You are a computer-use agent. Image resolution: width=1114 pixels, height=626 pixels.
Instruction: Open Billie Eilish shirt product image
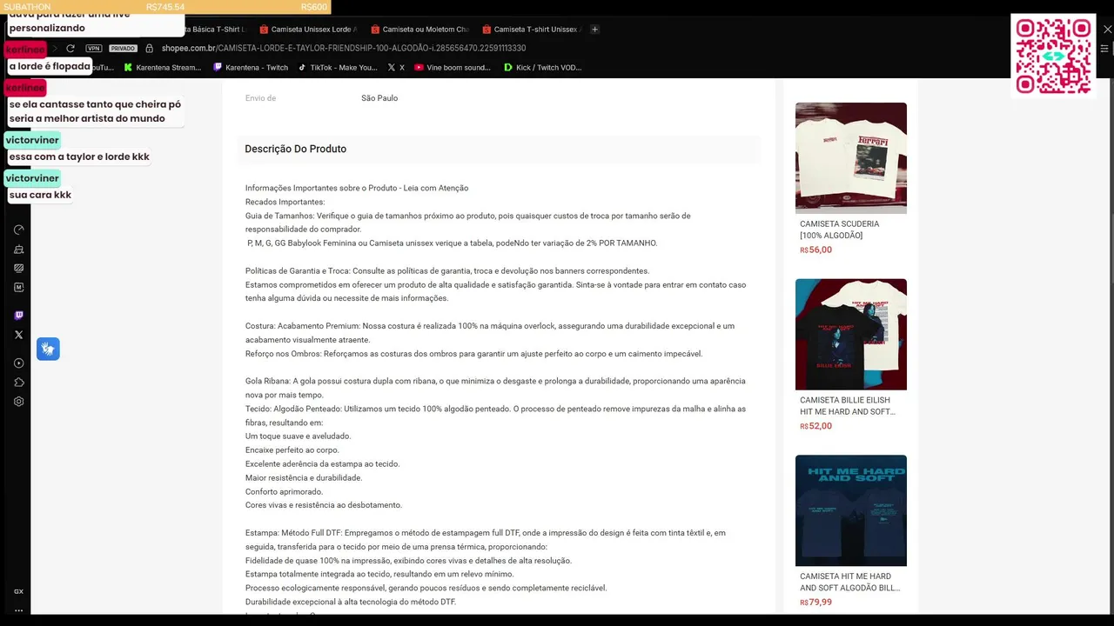tap(851, 335)
